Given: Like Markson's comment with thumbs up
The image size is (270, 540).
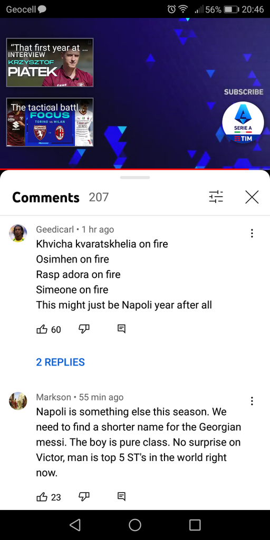Looking at the screenshot, I should 42,497.
